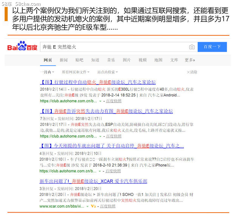Viewport: 238px width, 219px height.
Task: Go to the 知道 tab
Action: click(95, 60)
